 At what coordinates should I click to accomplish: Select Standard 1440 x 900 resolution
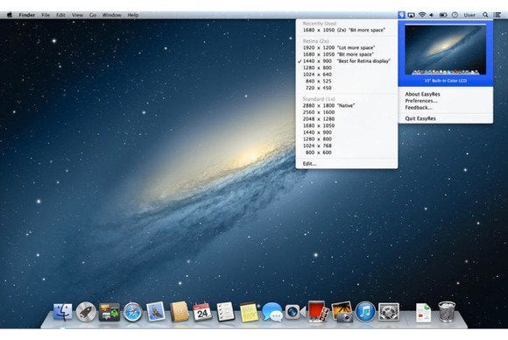point(346,132)
